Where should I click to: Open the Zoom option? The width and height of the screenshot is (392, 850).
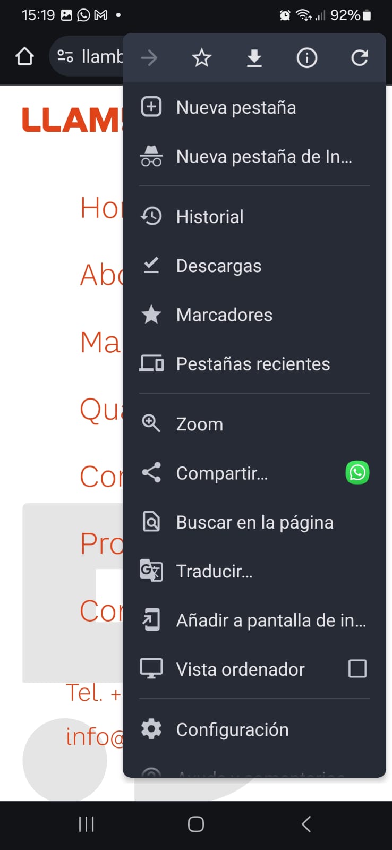tap(199, 424)
